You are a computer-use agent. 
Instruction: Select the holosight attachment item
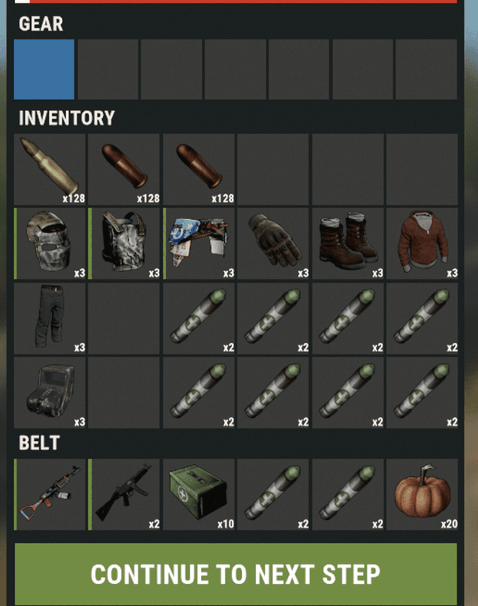pyautogui.click(x=50, y=393)
